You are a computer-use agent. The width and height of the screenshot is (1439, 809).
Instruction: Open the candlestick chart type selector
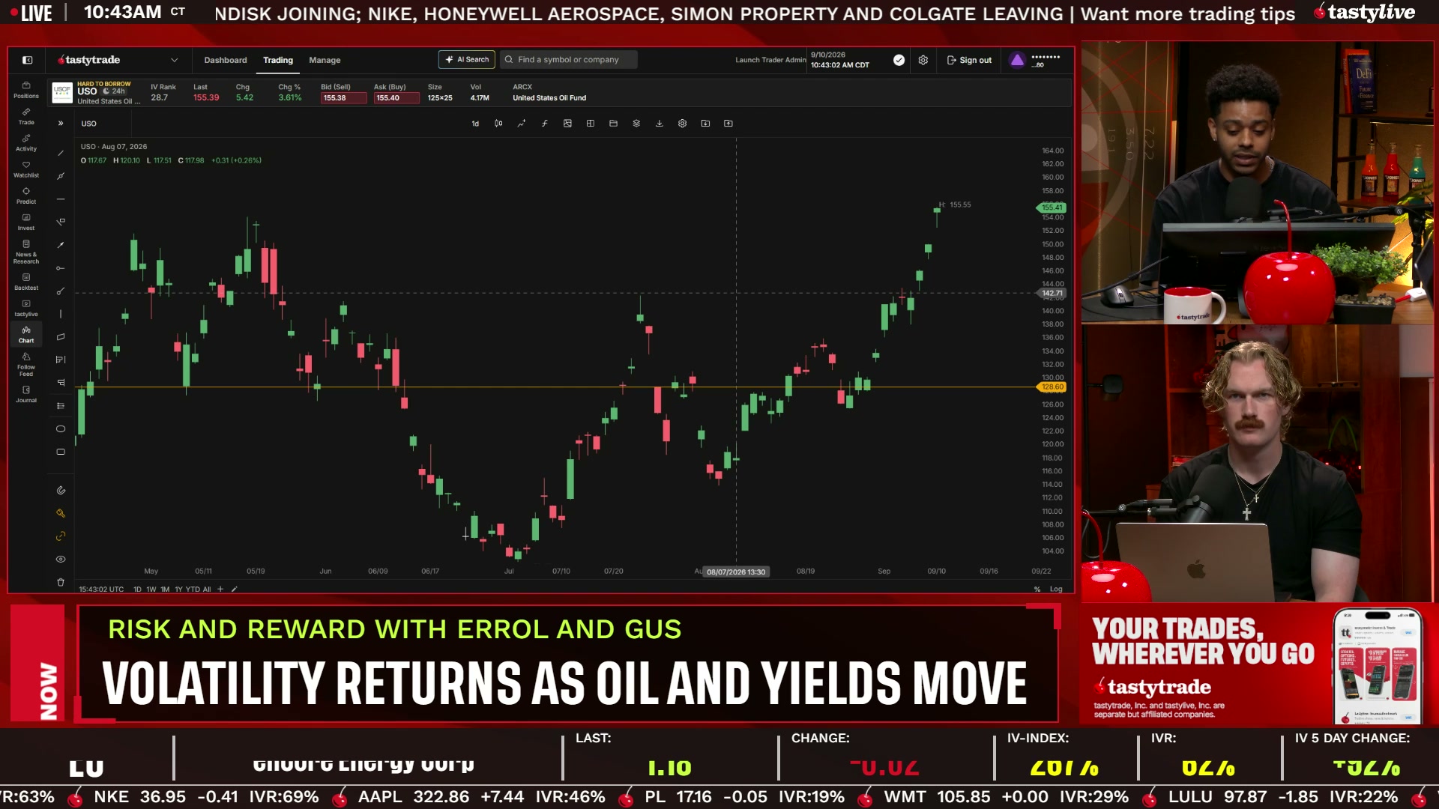click(x=498, y=124)
